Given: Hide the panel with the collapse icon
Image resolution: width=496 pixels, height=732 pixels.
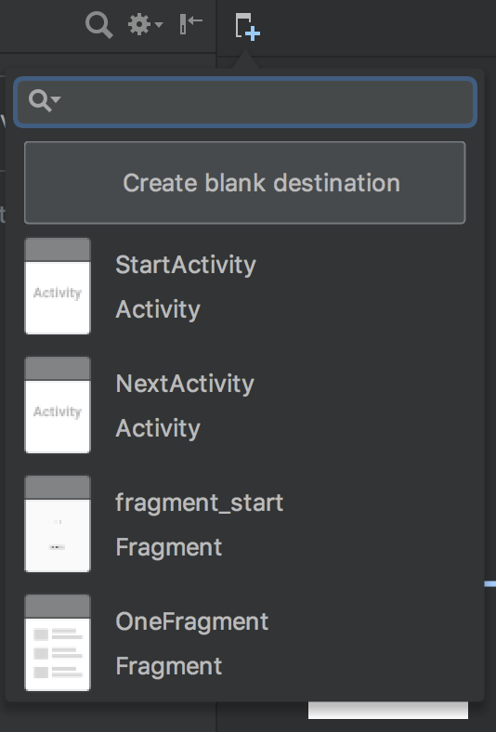Looking at the screenshot, I should coord(190,24).
